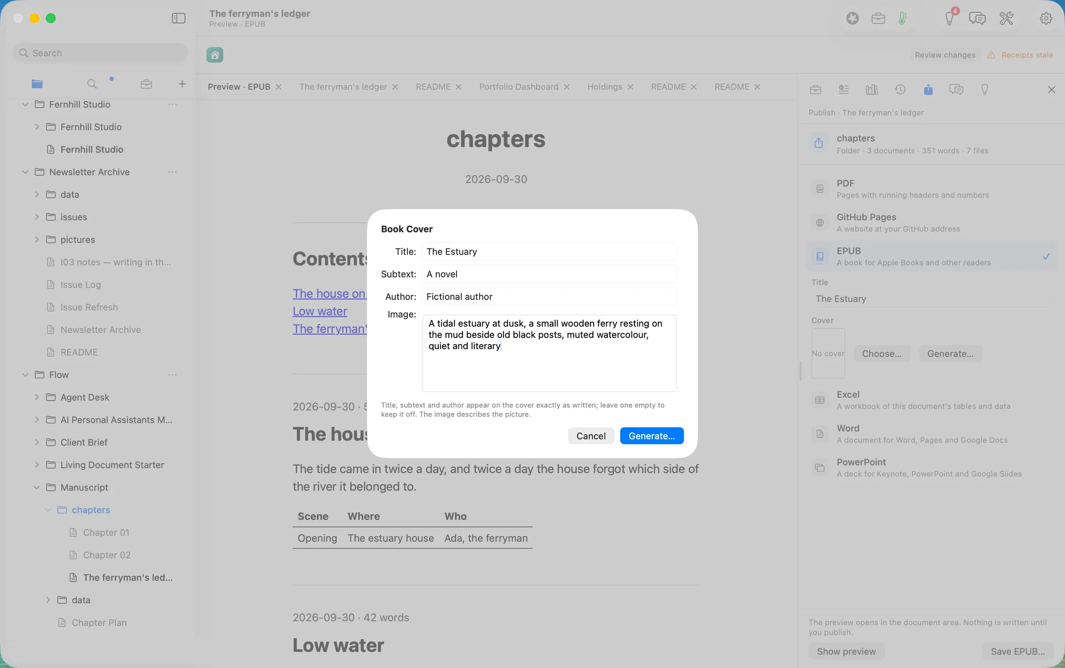Click the briefcase icon in title bar
Image resolution: width=1065 pixels, height=668 pixels.
pos(878,18)
